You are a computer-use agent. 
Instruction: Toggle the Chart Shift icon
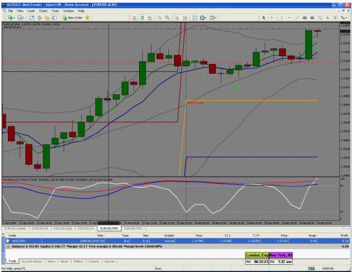[x=185, y=17]
